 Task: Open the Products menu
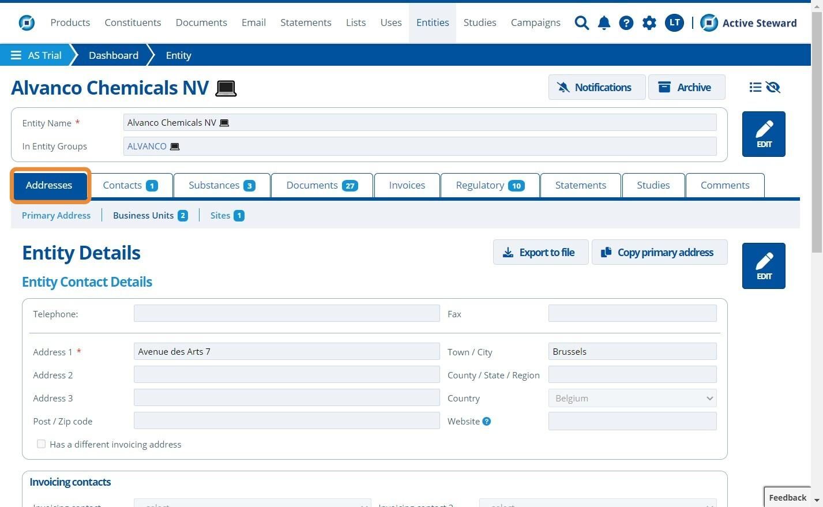pos(70,22)
